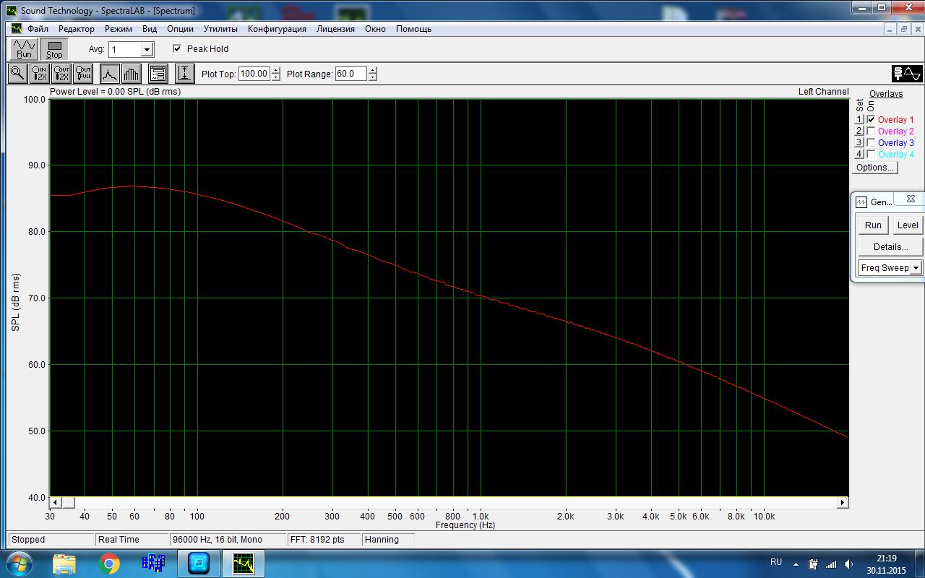This screenshot has width=925, height=578.
Task: Zoom in 2X on the plot
Action: [40, 74]
